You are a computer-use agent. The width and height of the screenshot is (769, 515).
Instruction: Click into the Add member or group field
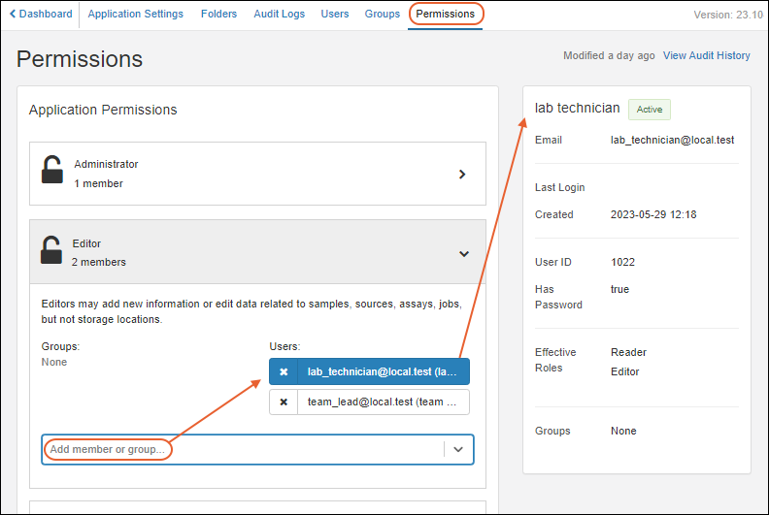[243, 450]
